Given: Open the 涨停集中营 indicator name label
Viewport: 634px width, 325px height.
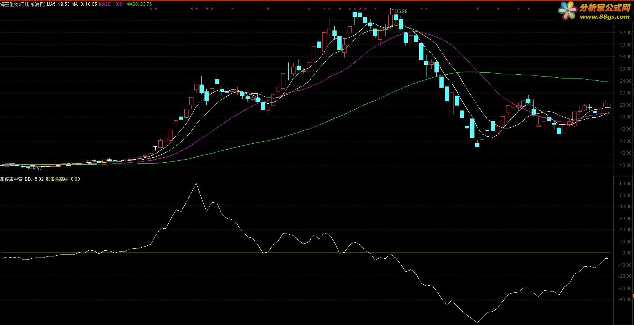Looking at the screenshot, I should [11, 179].
